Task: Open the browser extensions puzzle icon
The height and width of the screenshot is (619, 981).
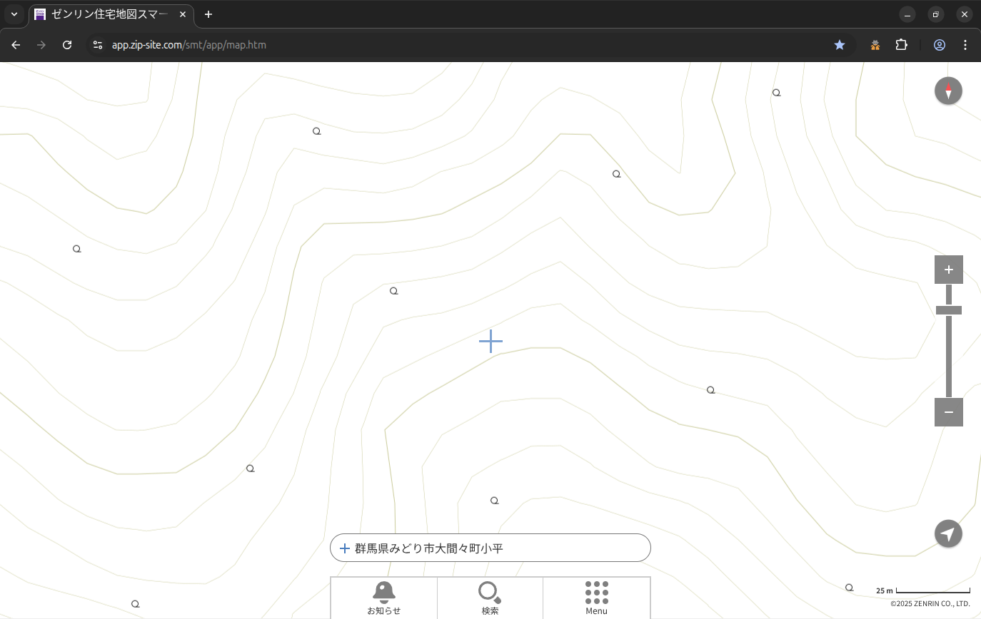Action: (902, 45)
